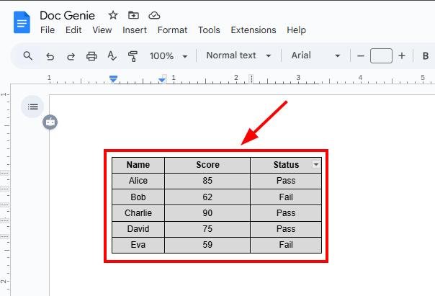Open the Edit menu
Image resolution: width=435 pixels, height=296 pixels.
coord(73,30)
